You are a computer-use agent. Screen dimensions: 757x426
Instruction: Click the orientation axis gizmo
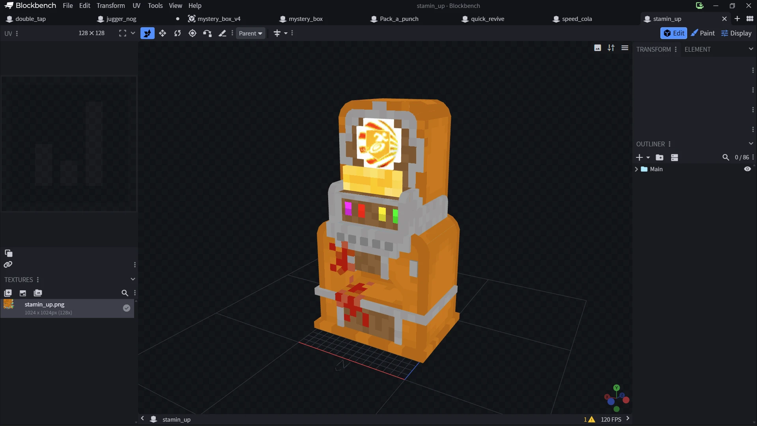coord(617,398)
